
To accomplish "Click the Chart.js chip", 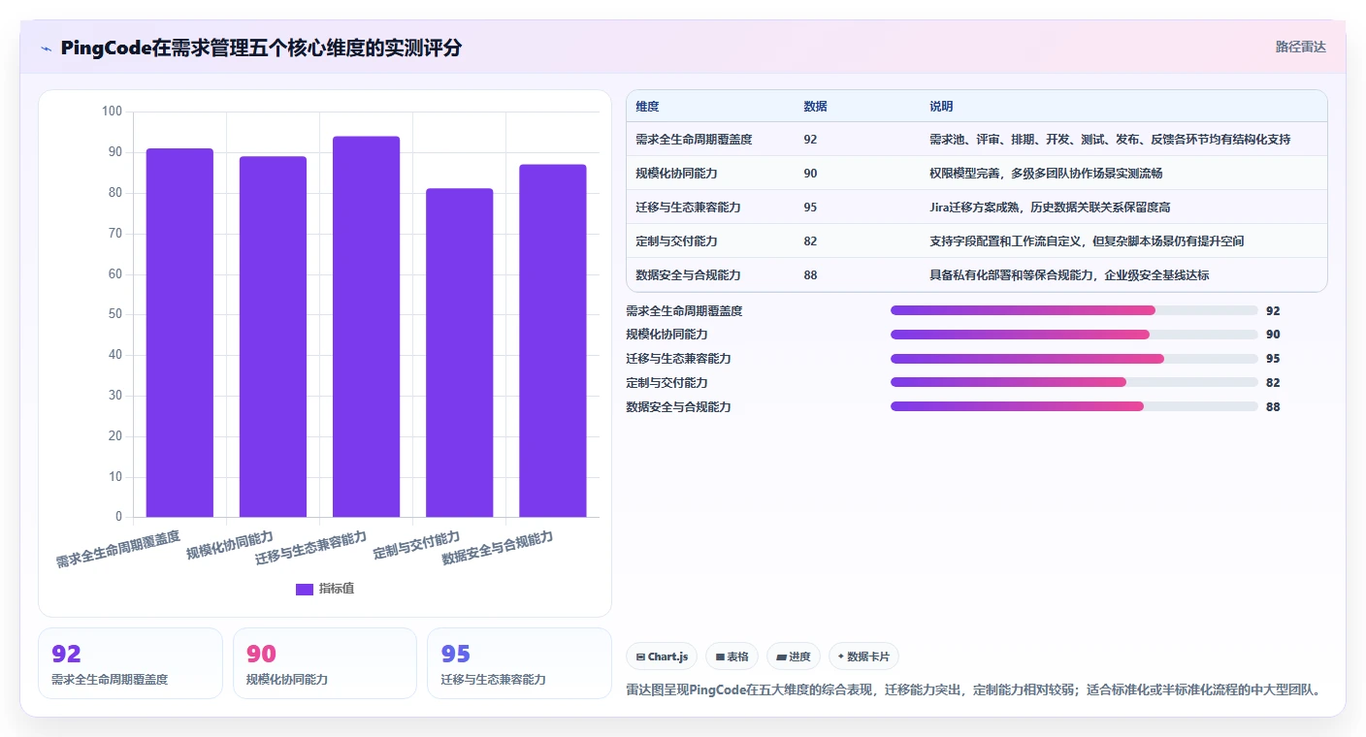I will click(663, 657).
